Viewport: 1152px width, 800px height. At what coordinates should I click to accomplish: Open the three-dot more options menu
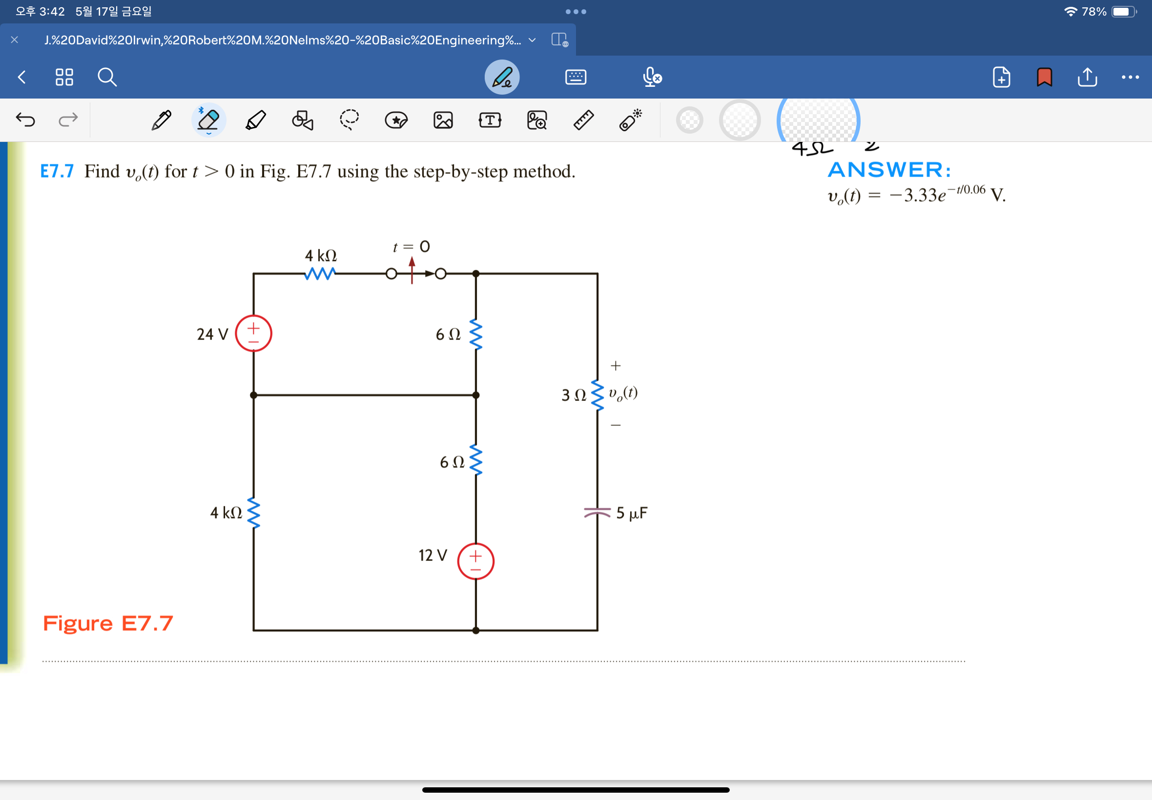click(x=1130, y=77)
